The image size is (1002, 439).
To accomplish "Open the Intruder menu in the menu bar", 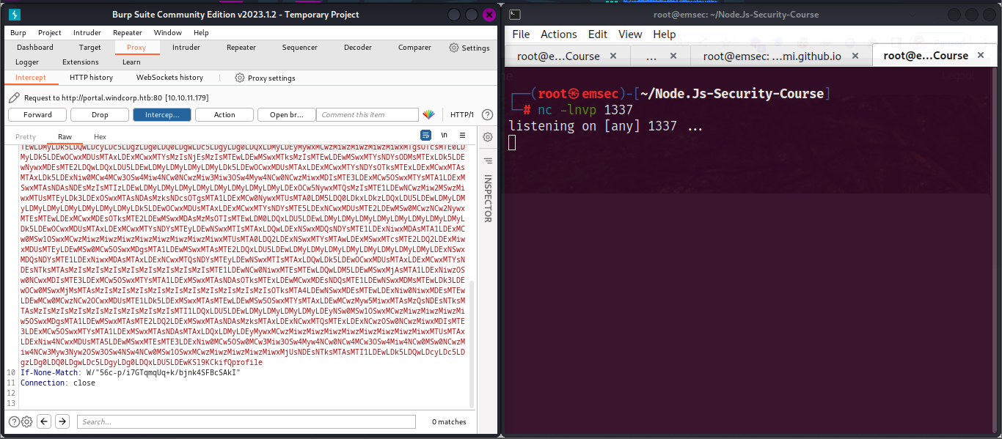I will (87, 33).
